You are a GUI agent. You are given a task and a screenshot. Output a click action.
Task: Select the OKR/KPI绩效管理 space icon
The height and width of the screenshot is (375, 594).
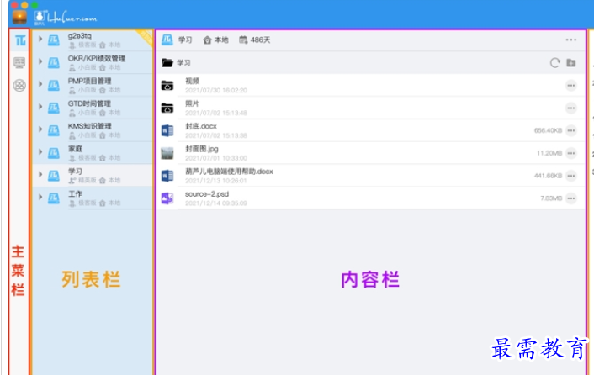53,63
